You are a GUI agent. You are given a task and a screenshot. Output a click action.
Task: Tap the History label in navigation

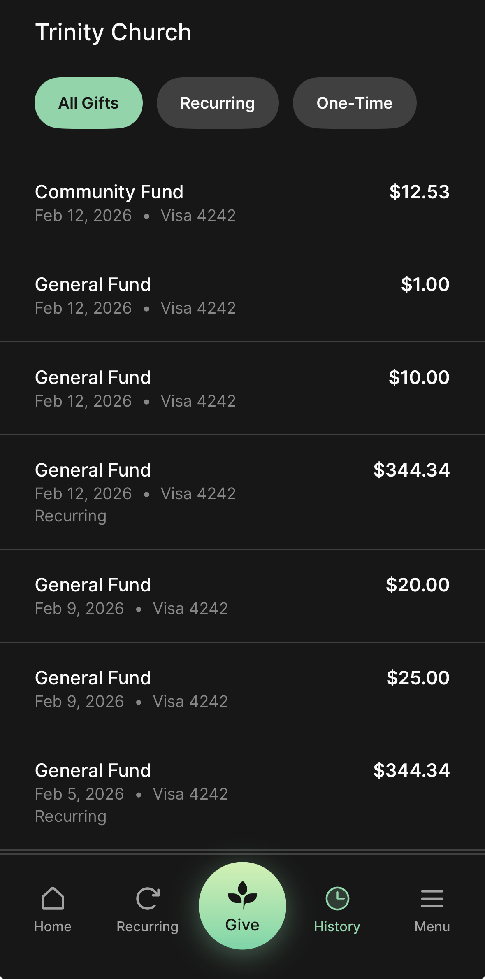(x=337, y=926)
